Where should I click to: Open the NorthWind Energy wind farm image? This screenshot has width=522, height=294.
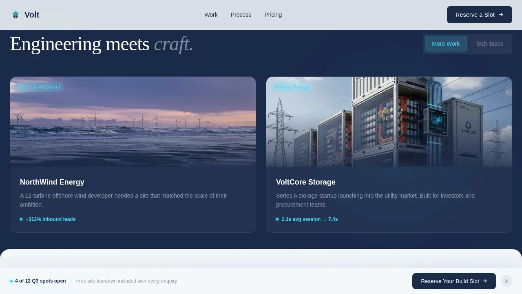(133, 122)
